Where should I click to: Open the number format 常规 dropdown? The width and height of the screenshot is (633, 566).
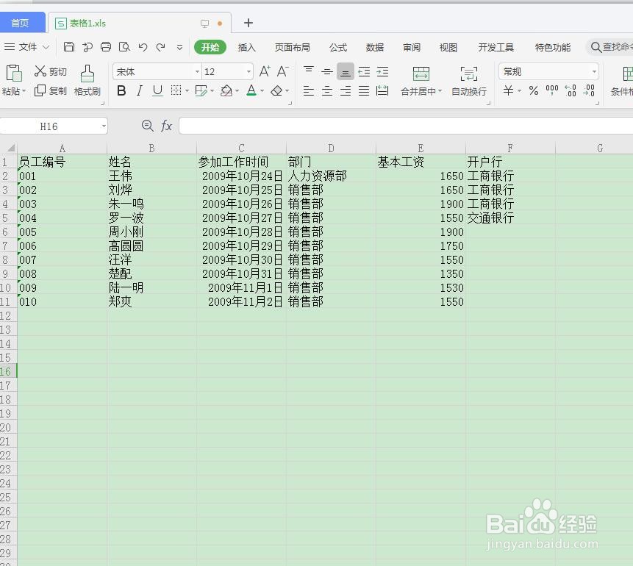(594, 72)
